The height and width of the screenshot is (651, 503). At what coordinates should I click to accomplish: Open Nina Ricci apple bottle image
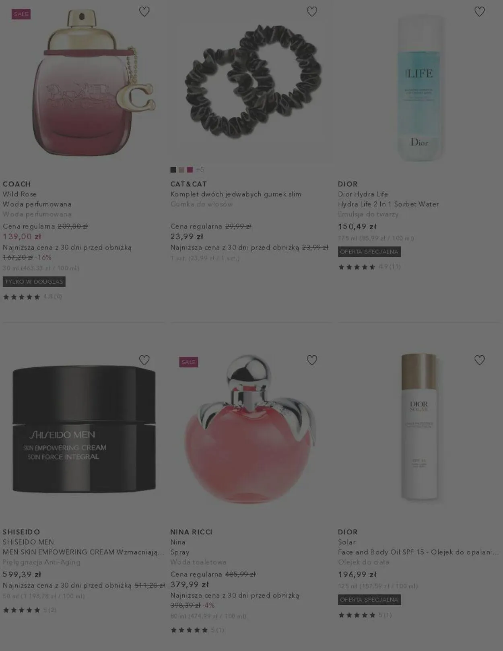click(x=250, y=429)
